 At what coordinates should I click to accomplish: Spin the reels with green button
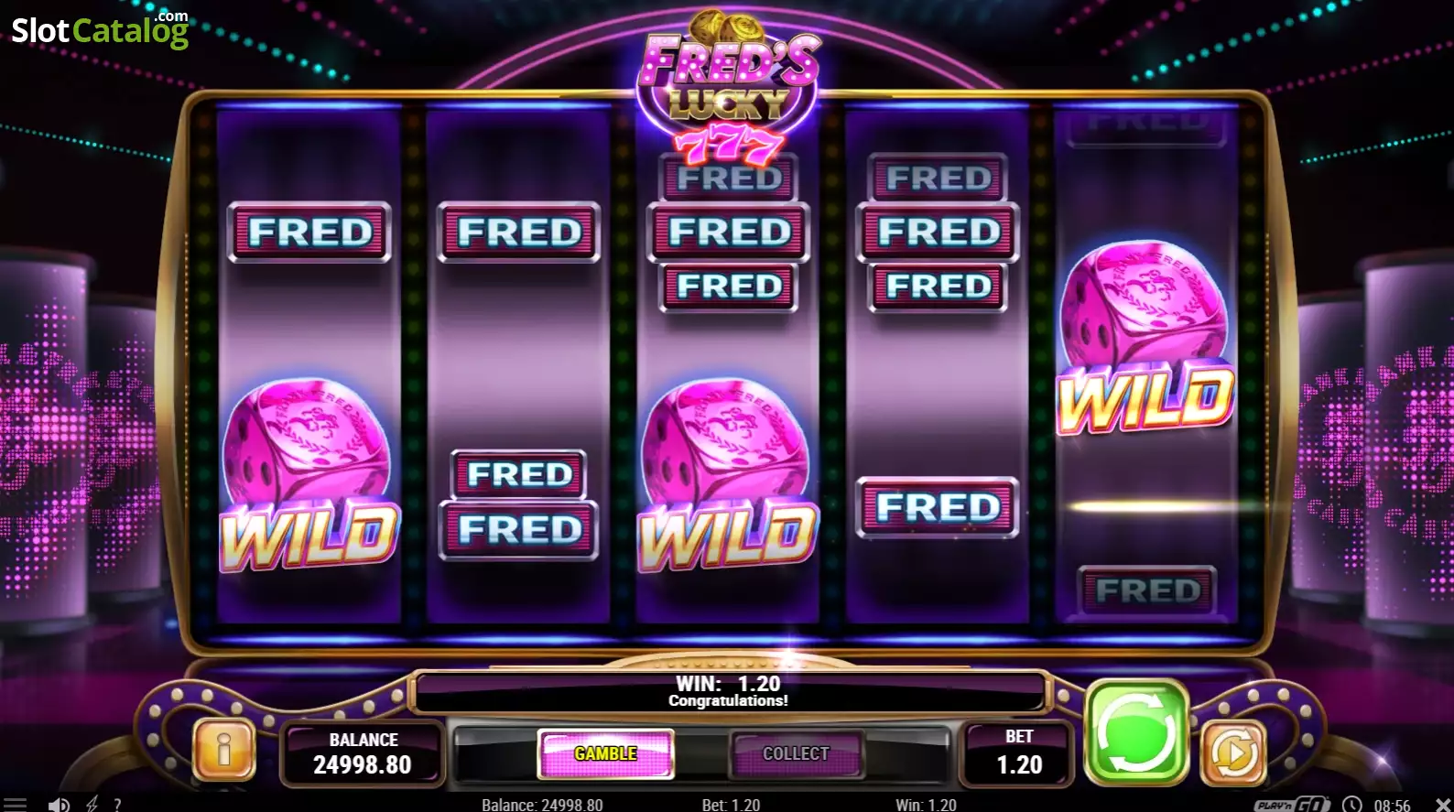(1136, 732)
